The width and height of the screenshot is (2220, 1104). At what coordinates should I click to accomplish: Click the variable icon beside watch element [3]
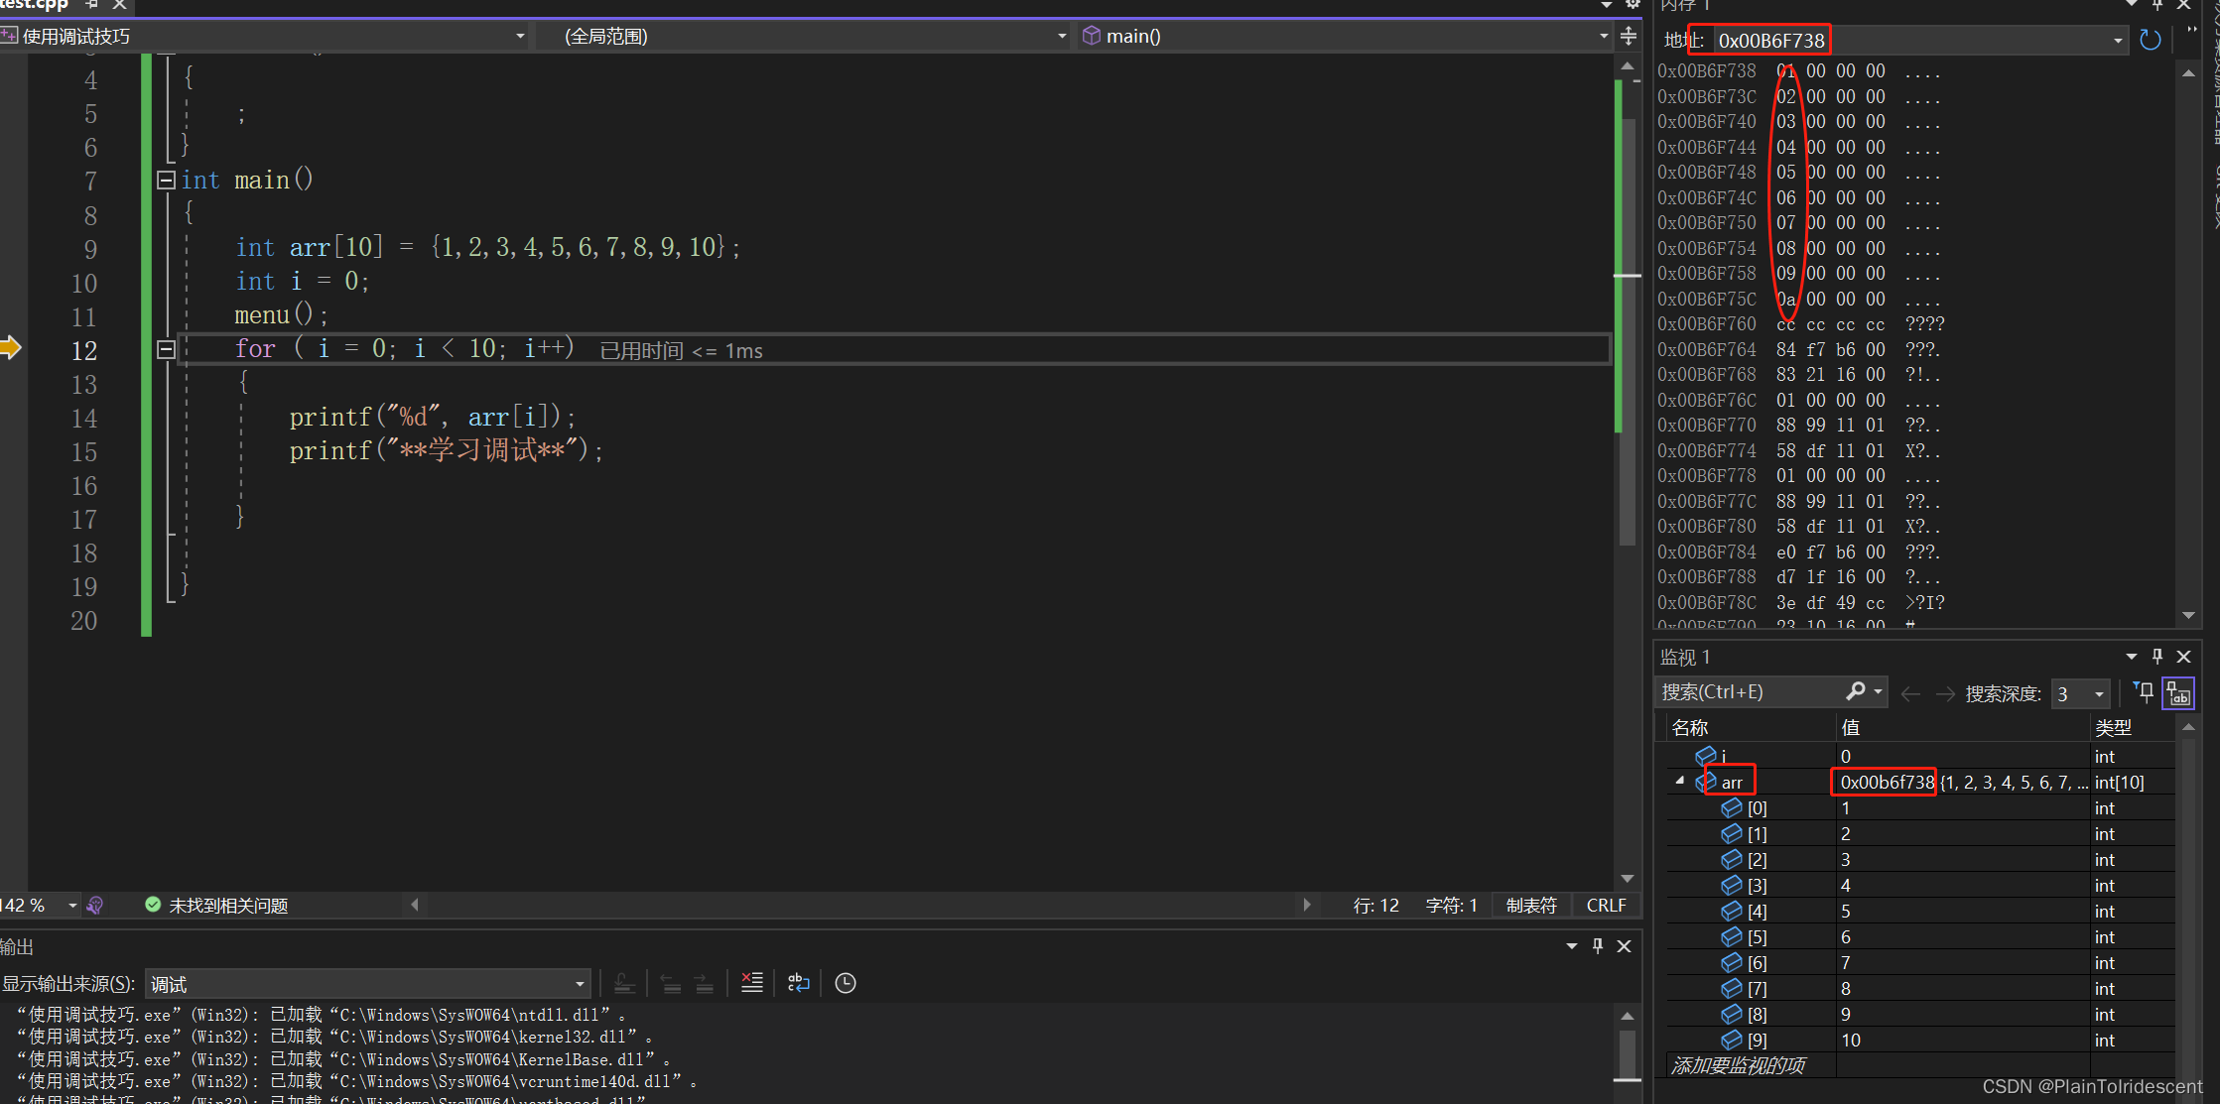(1732, 886)
